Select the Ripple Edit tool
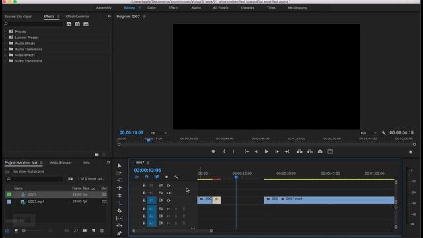 pos(119,188)
